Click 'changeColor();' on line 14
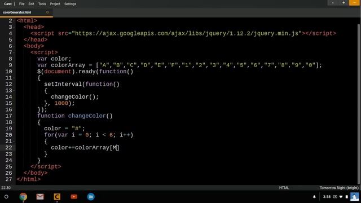The image size is (361, 203). click(x=75, y=96)
